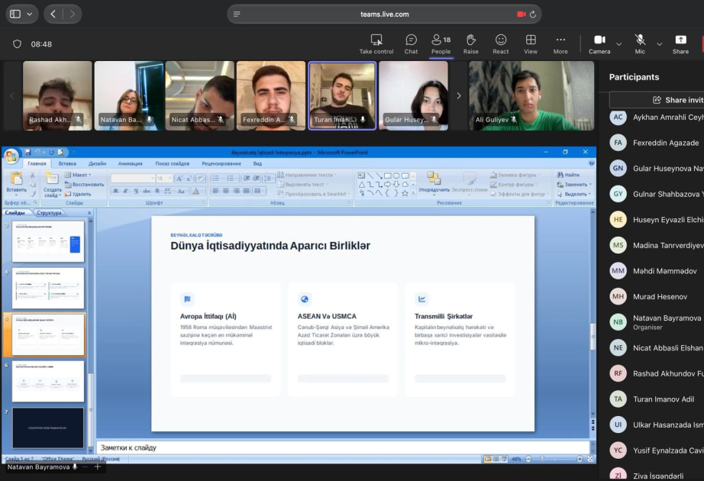Open the Chat panel in Teams

point(411,44)
